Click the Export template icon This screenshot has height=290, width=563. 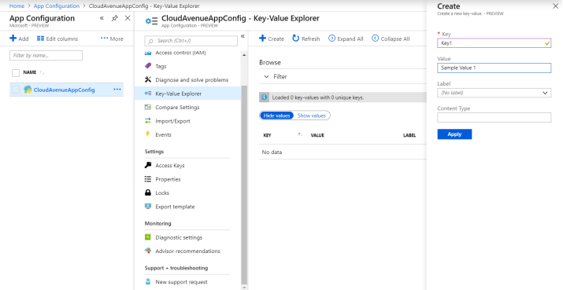[148, 207]
